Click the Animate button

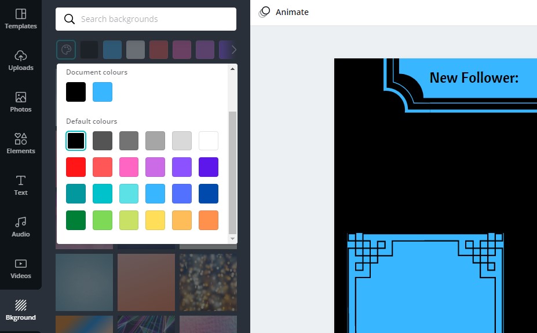[284, 12]
